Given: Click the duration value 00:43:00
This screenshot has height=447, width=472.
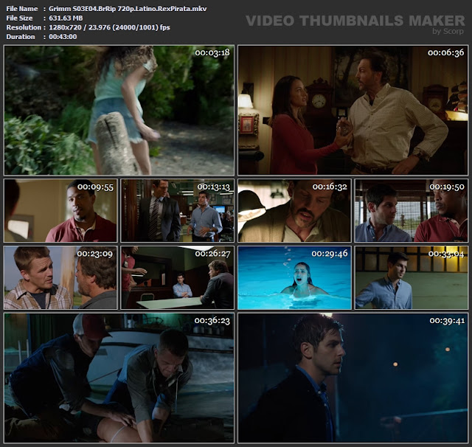Looking at the screenshot, I should tap(63, 37).
